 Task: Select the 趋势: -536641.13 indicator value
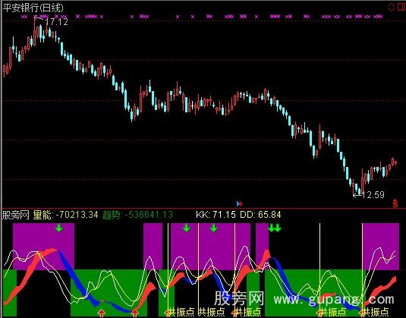click(137, 215)
